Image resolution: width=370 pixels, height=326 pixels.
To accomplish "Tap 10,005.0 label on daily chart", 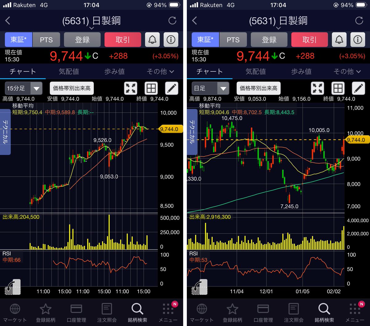I will click(319, 130).
